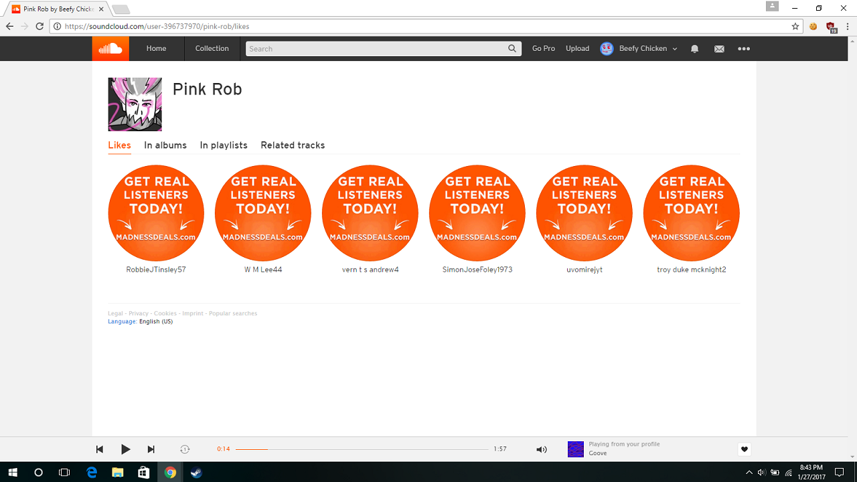Reload the page
Viewport: 857px width, 482px height.
point(40,26)
